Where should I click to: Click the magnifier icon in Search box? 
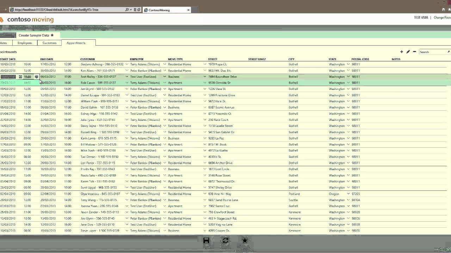coord(449,52)
